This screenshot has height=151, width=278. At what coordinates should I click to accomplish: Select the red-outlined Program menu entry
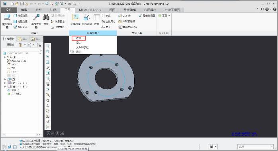[x=78, y=38]
